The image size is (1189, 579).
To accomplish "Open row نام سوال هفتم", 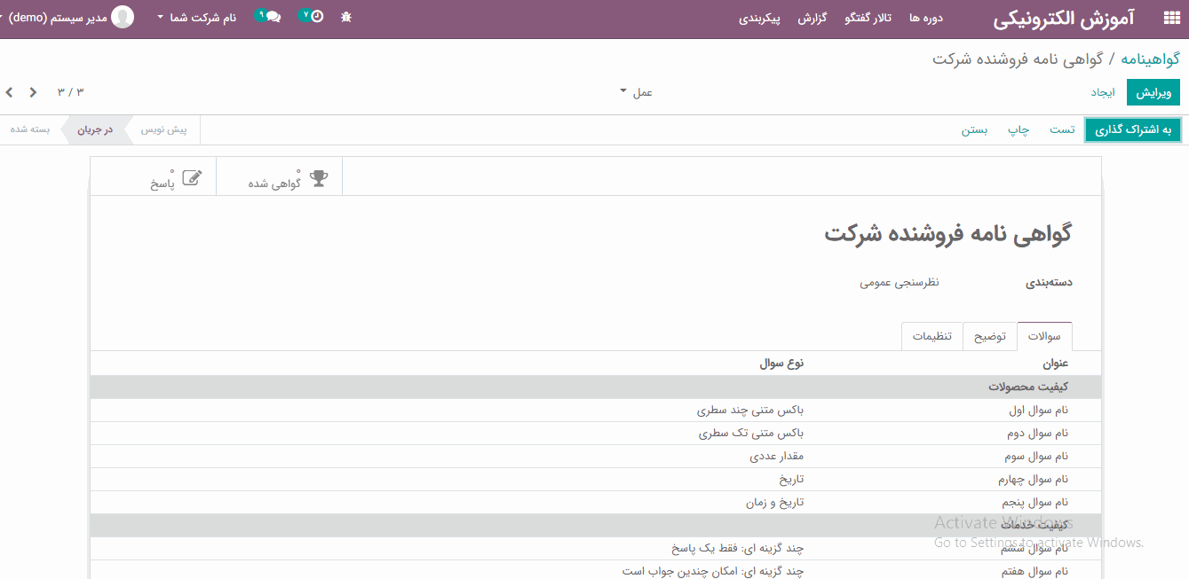I will click(596, 571).
